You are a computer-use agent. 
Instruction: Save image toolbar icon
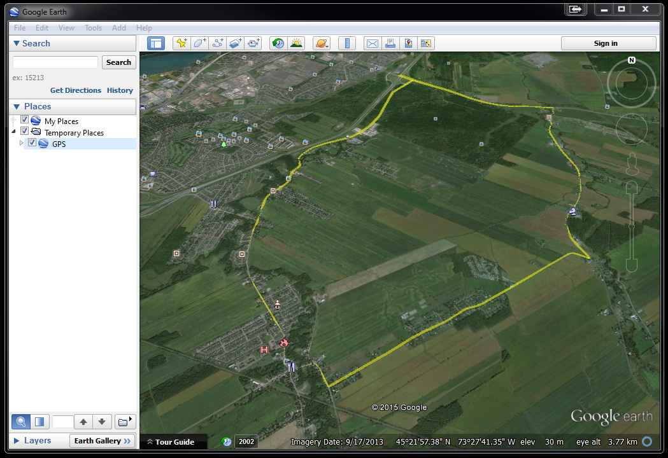pos(408,43)
